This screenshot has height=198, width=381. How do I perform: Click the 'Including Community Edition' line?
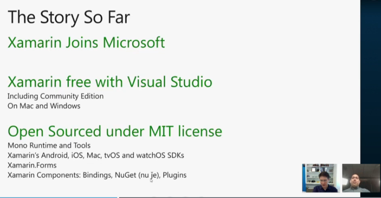click(55, 96)
